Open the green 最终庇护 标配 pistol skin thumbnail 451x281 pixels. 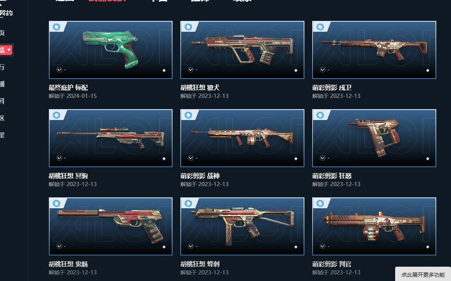coord(111,50)
